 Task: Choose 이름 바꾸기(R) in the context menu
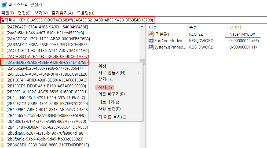point(112,94)
